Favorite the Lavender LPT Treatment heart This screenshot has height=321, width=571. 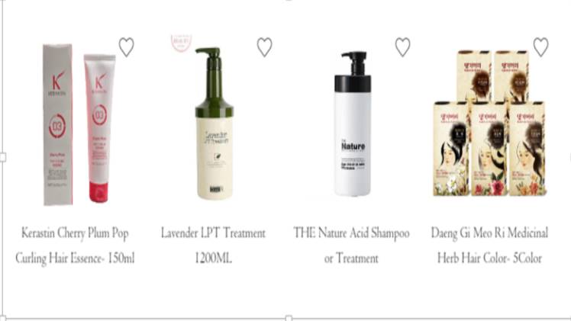click(x=264, y=47)
